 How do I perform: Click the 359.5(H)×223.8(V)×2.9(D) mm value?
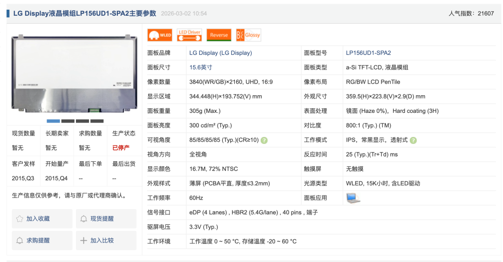(x=386, y=96)
